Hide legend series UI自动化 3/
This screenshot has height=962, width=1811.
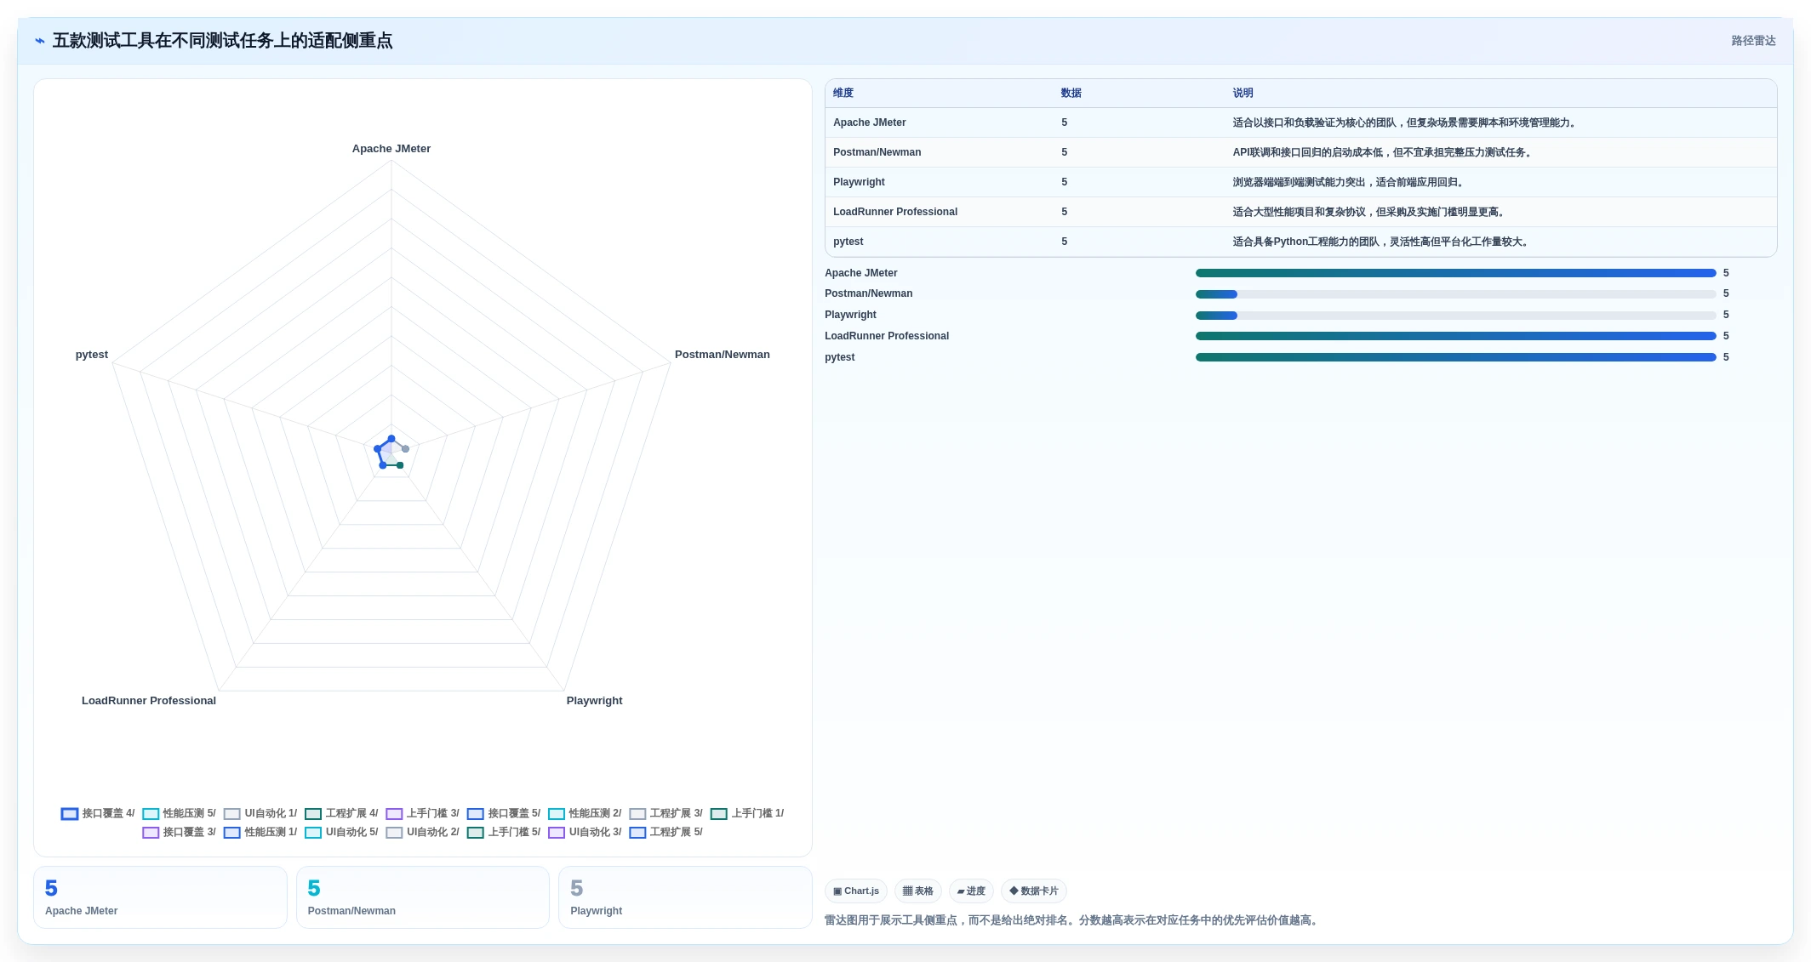(585, 832)
